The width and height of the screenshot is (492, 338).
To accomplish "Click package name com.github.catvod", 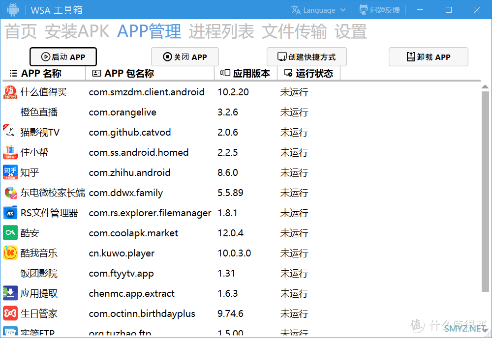I will [129, 132].
